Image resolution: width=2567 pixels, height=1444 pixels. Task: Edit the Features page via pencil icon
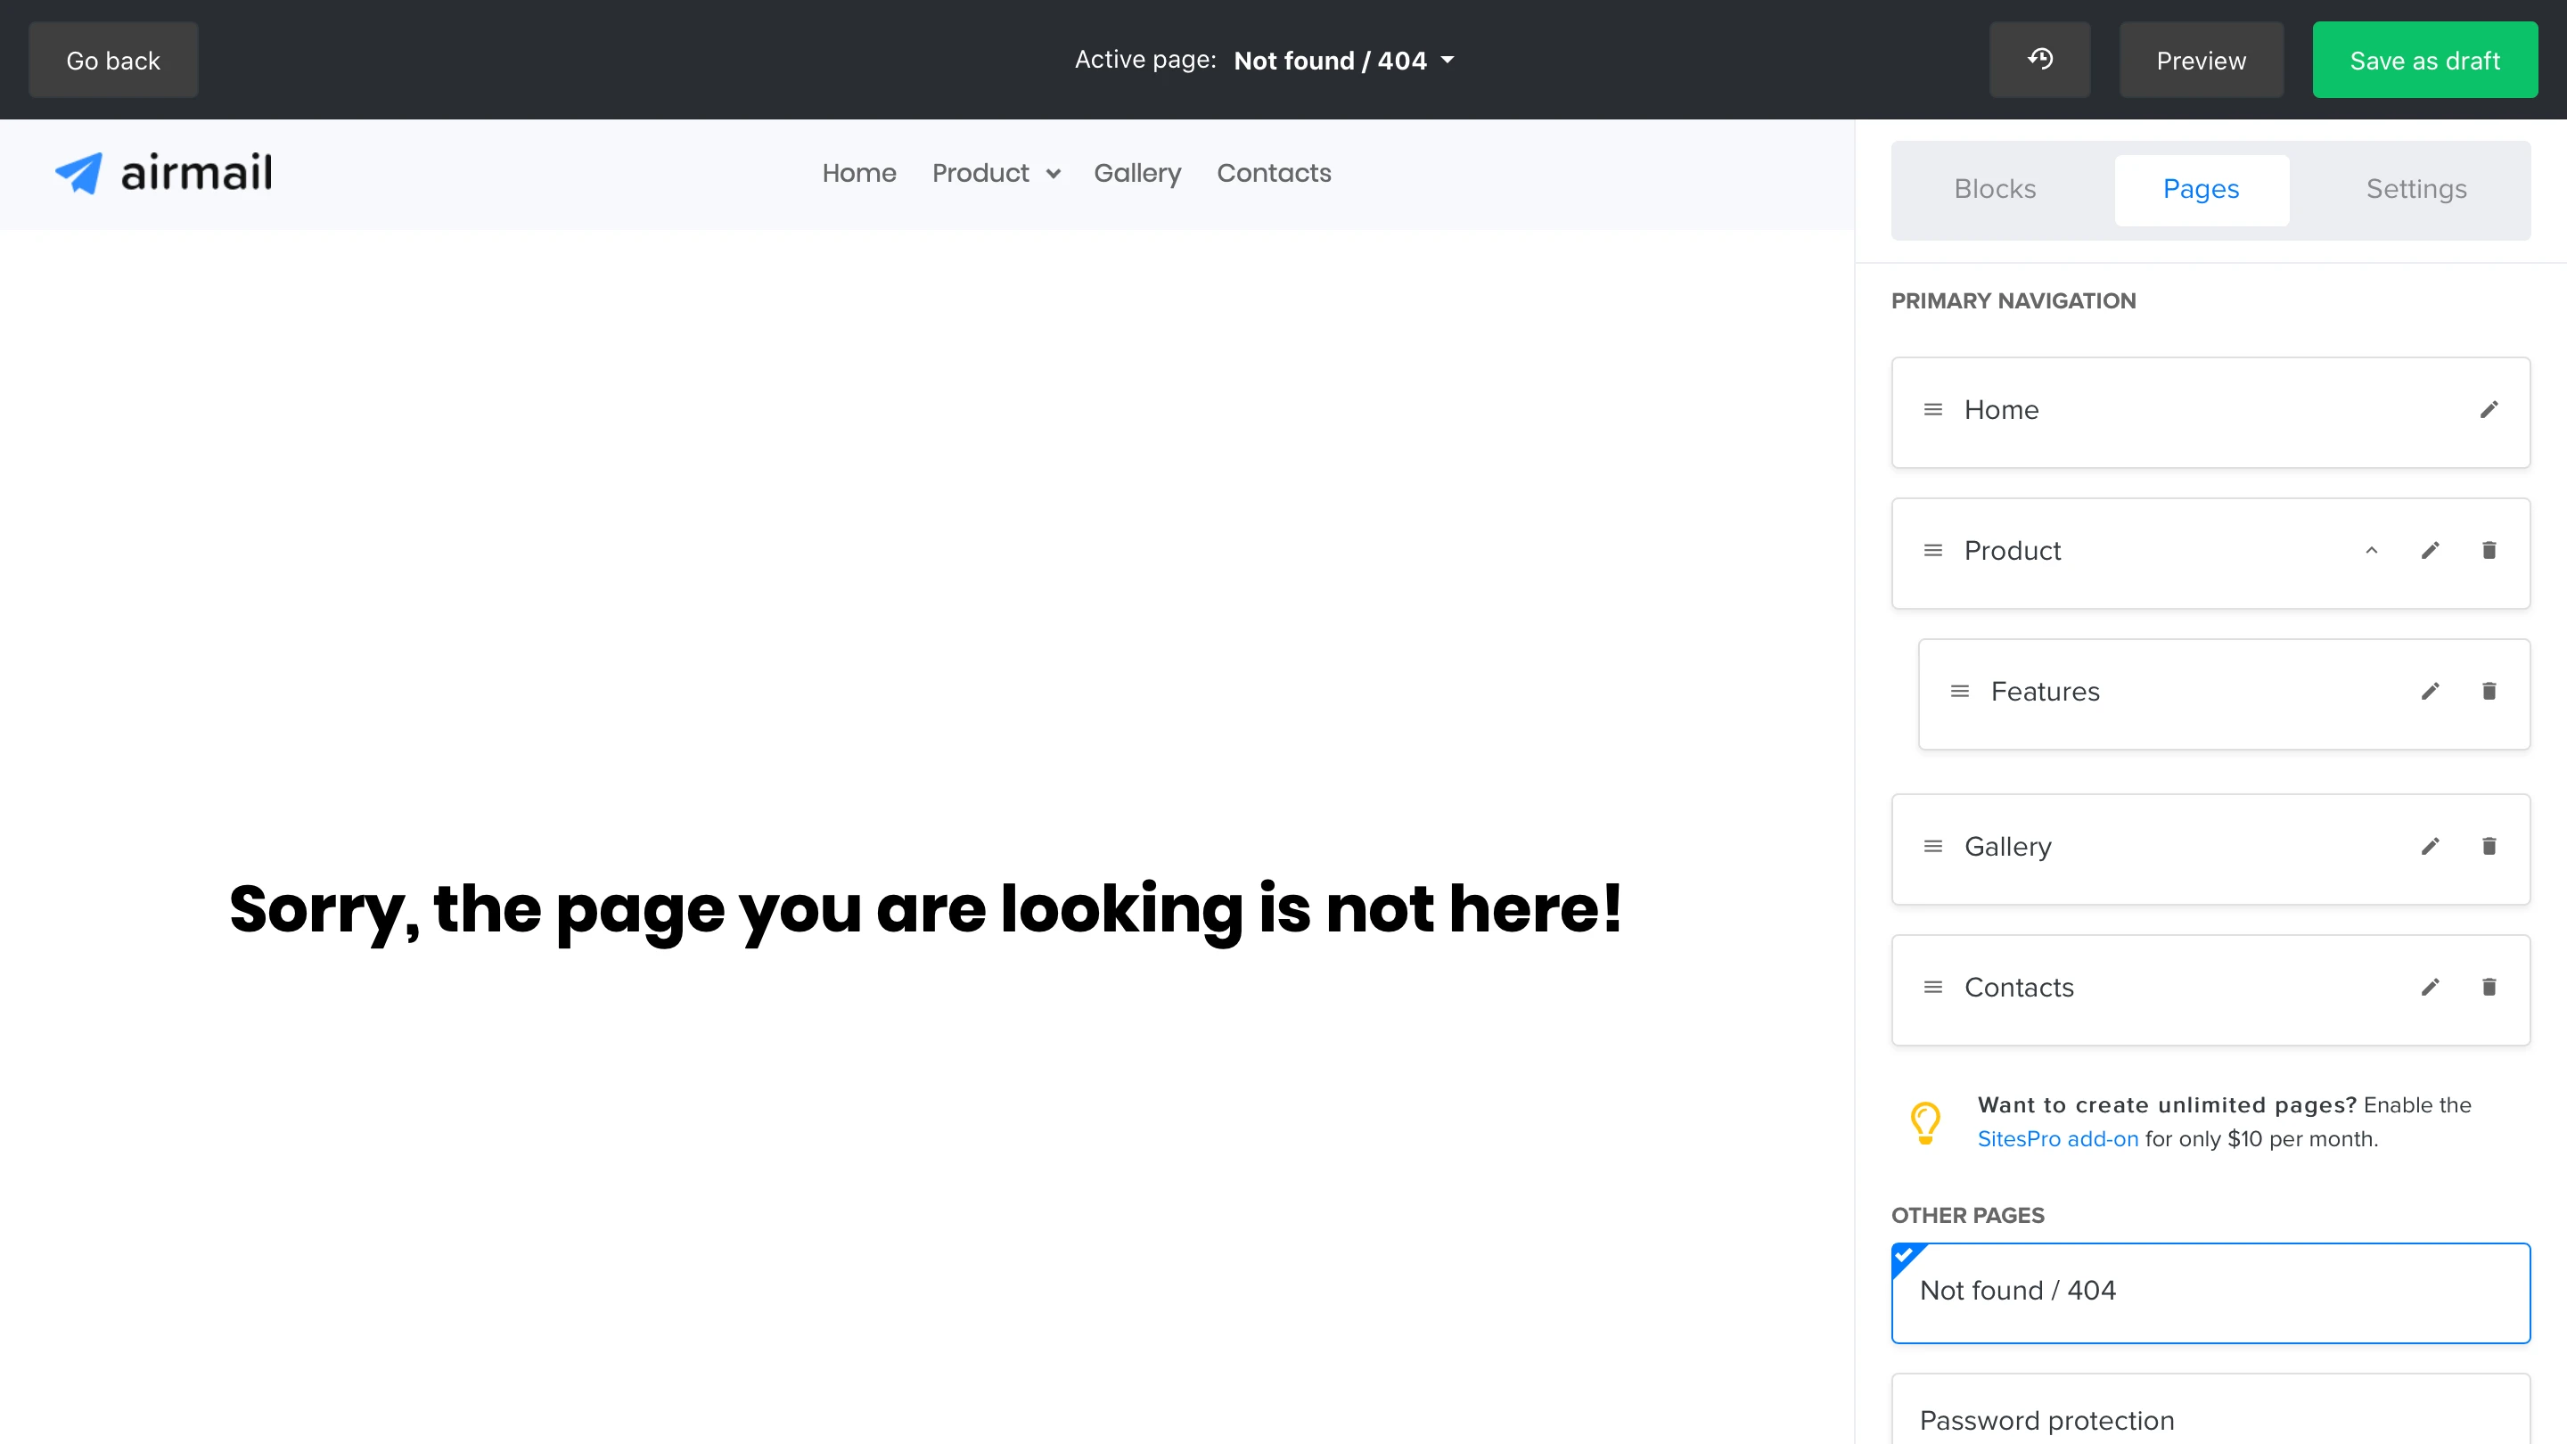pyautogui.click(x=2430, y=691)
